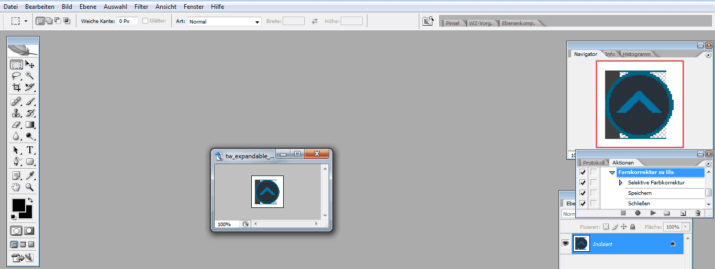Stop action playback or recording
This screenshot has width=715, height=269.
click(x=623, y=213)
